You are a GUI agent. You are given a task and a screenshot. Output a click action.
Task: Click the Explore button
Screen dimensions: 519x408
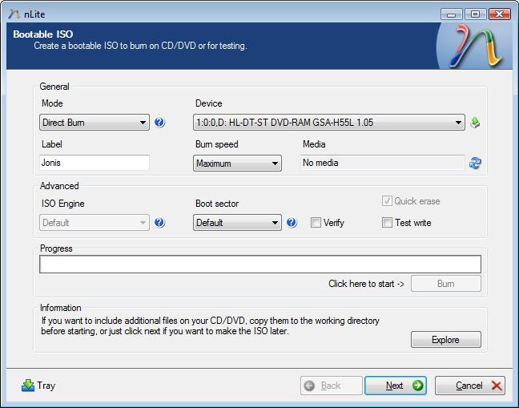(x=446, y=340)
